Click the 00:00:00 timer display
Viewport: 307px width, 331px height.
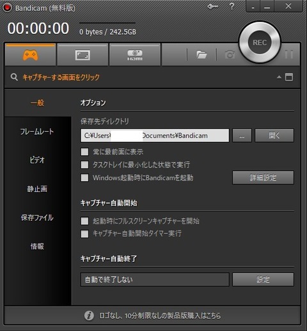[38, 28]
